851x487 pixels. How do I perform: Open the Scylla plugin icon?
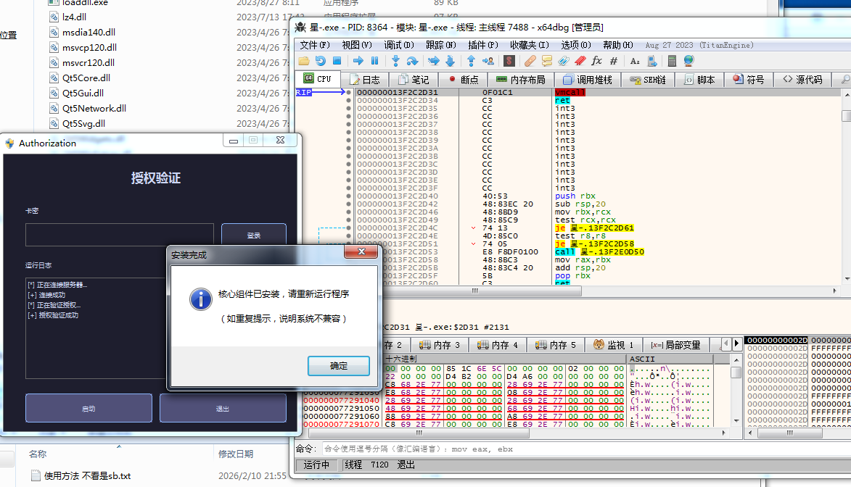tap(510, 61)
